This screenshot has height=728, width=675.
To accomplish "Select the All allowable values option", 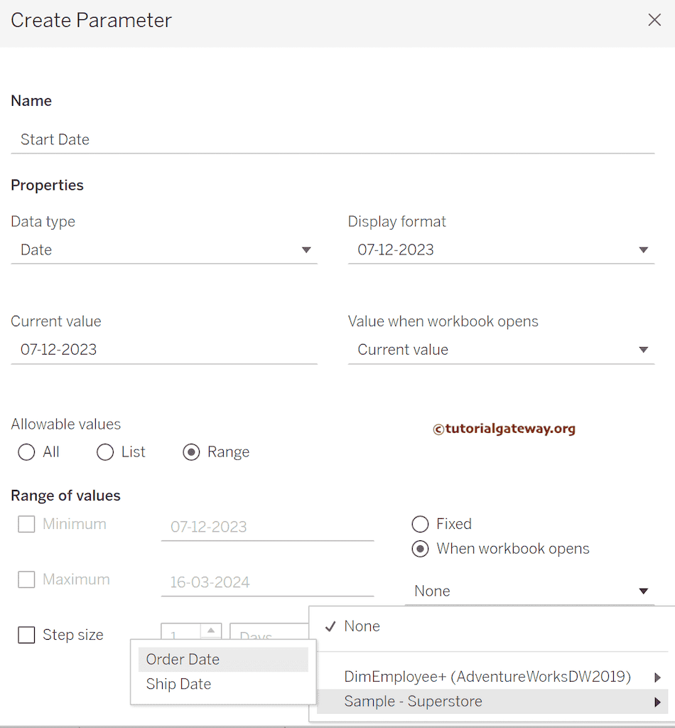I will pyautogui.click(x=26, y=452).
